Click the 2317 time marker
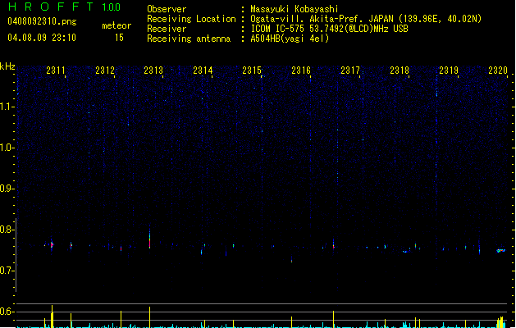The width and height of the screenshot is (516, 328). [x=350, y=71]
